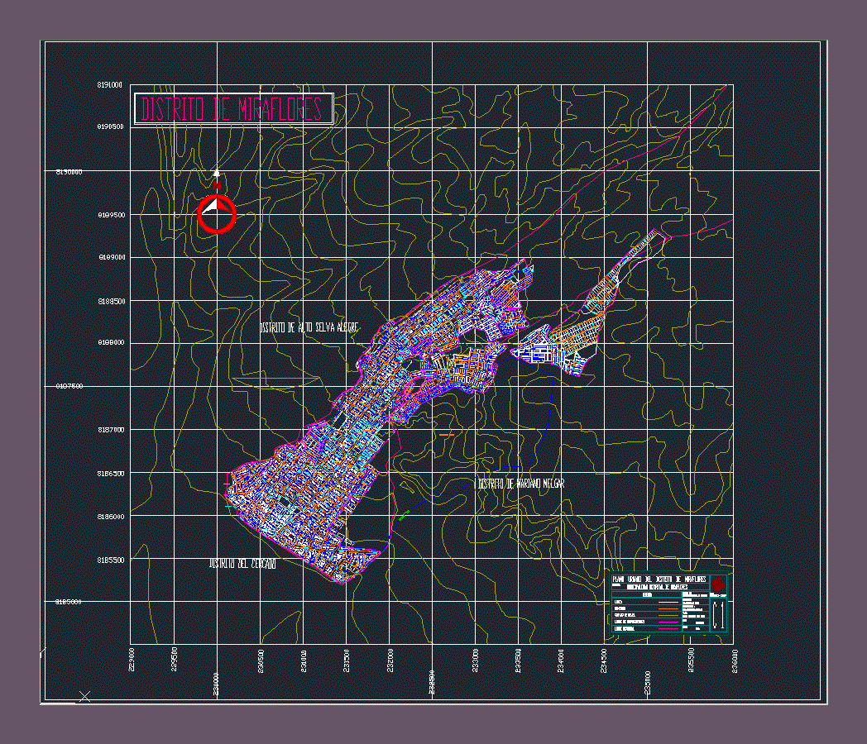Select the 234000 easting coordinate label
This screenshot has width=867, height=744.
pos(561,661)
